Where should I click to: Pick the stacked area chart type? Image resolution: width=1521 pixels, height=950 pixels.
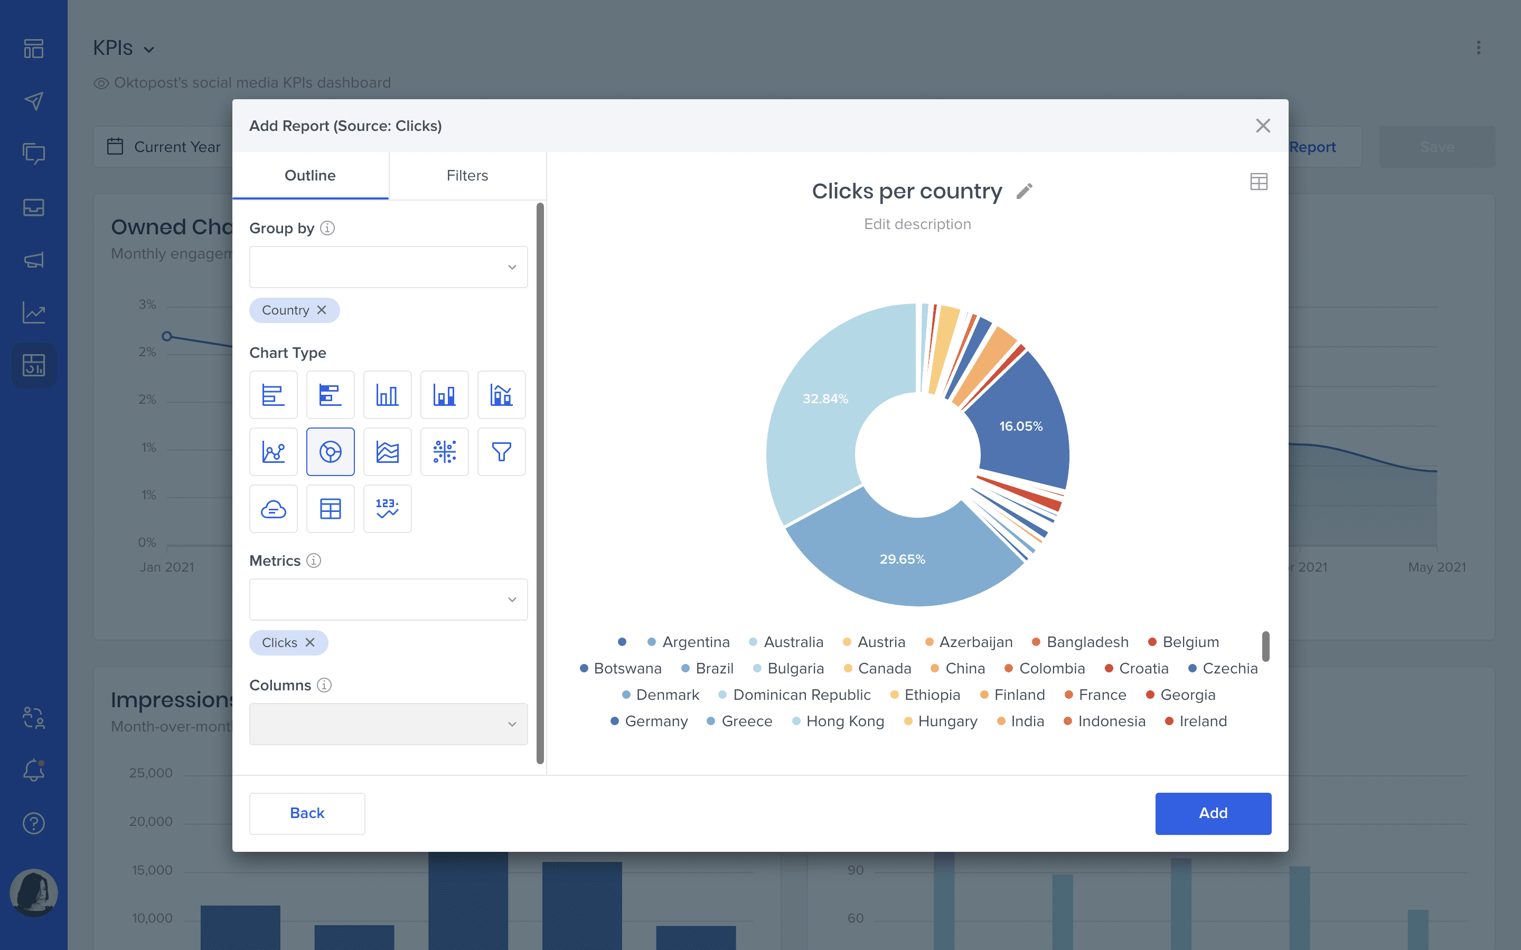pyautogui.click(x=387, y=451)
